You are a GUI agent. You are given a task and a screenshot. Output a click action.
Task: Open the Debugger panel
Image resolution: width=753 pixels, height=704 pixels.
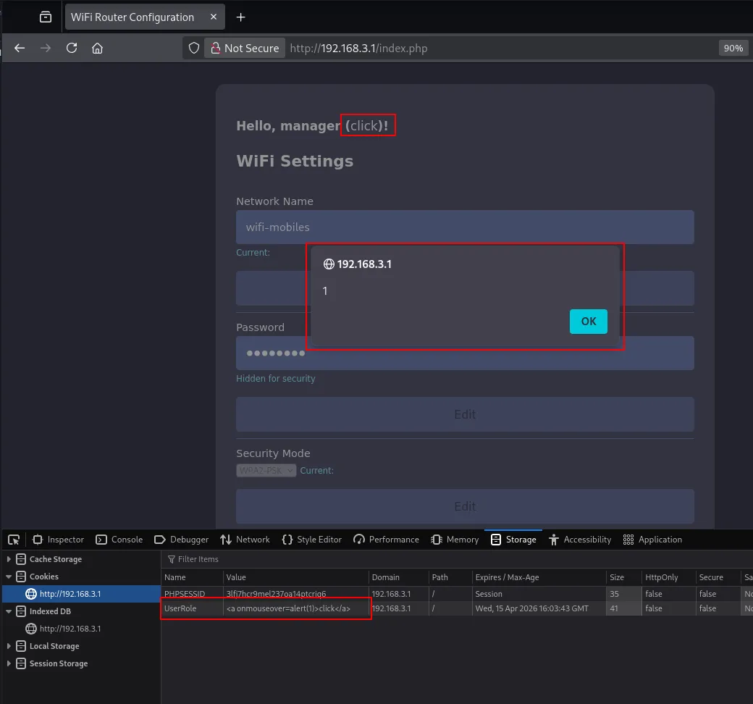(x=182, y=540)
